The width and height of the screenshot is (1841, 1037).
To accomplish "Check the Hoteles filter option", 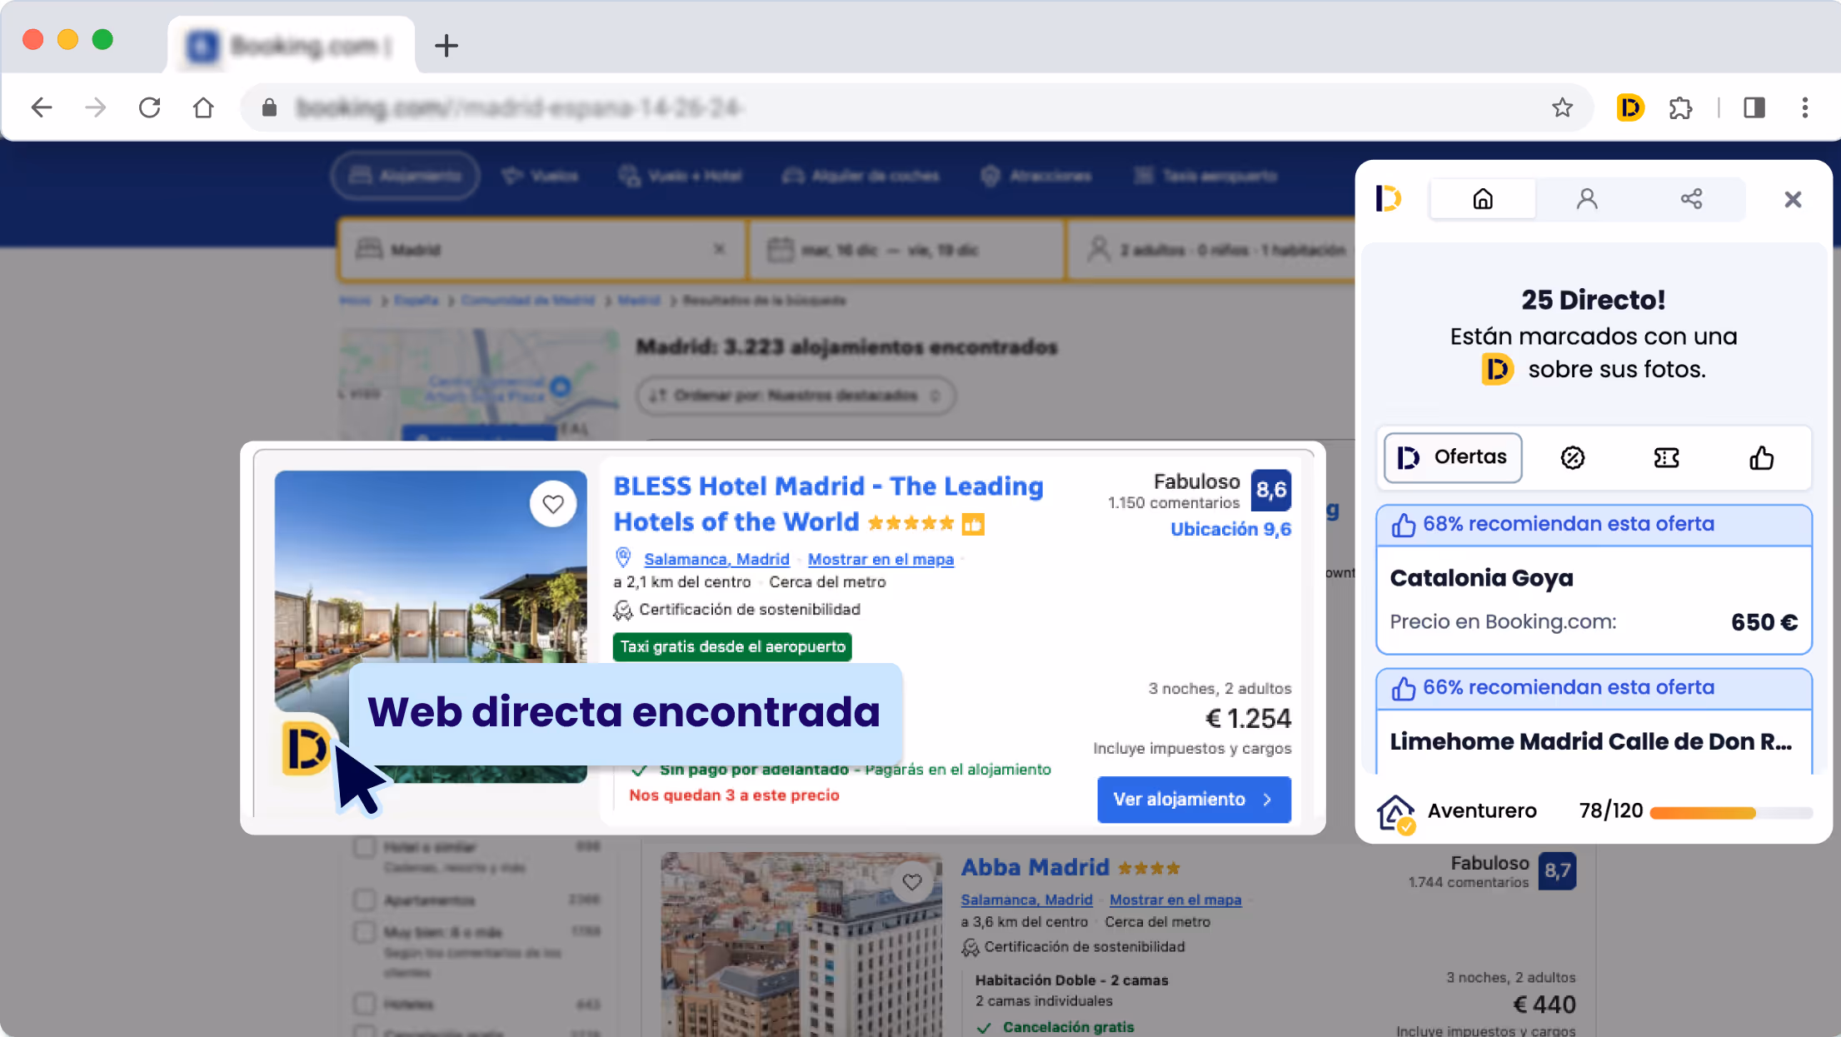I will click(x=365, y=1004).
